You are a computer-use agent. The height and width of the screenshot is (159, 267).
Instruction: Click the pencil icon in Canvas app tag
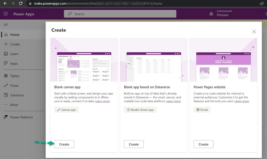click(58, 110)
